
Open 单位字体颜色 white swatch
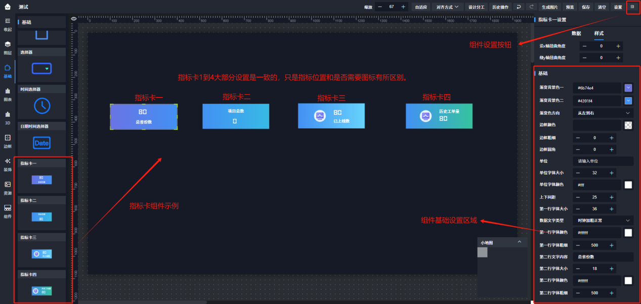(x=628, y=185)
